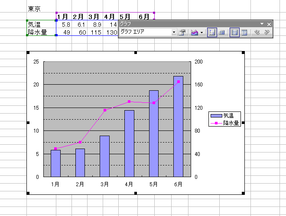Select the cell containing 6.1
Image resolution: width=286 pixels, height=216 pixels.
point(80,24)
